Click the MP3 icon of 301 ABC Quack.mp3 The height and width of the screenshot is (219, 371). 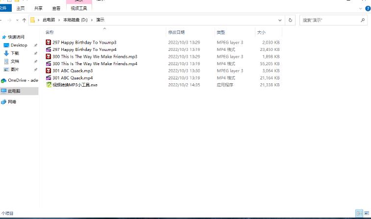tap(48, 71)
